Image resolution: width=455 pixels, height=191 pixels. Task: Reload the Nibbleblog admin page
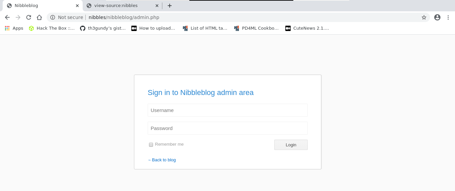tap(29, 17)
